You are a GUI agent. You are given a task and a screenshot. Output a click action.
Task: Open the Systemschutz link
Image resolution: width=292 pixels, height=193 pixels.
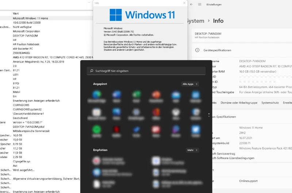coord(270,103)
